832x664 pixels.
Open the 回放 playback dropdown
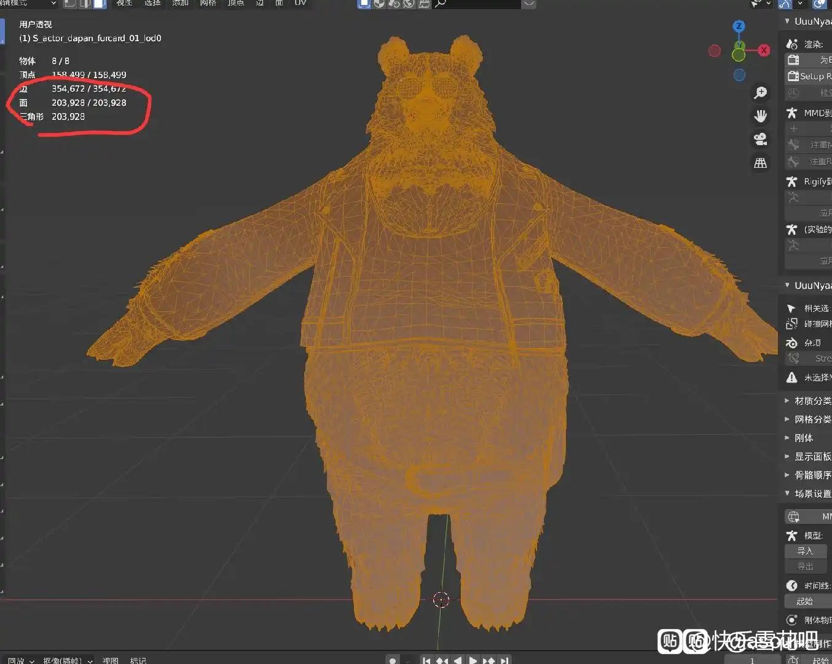coord(21,660)
